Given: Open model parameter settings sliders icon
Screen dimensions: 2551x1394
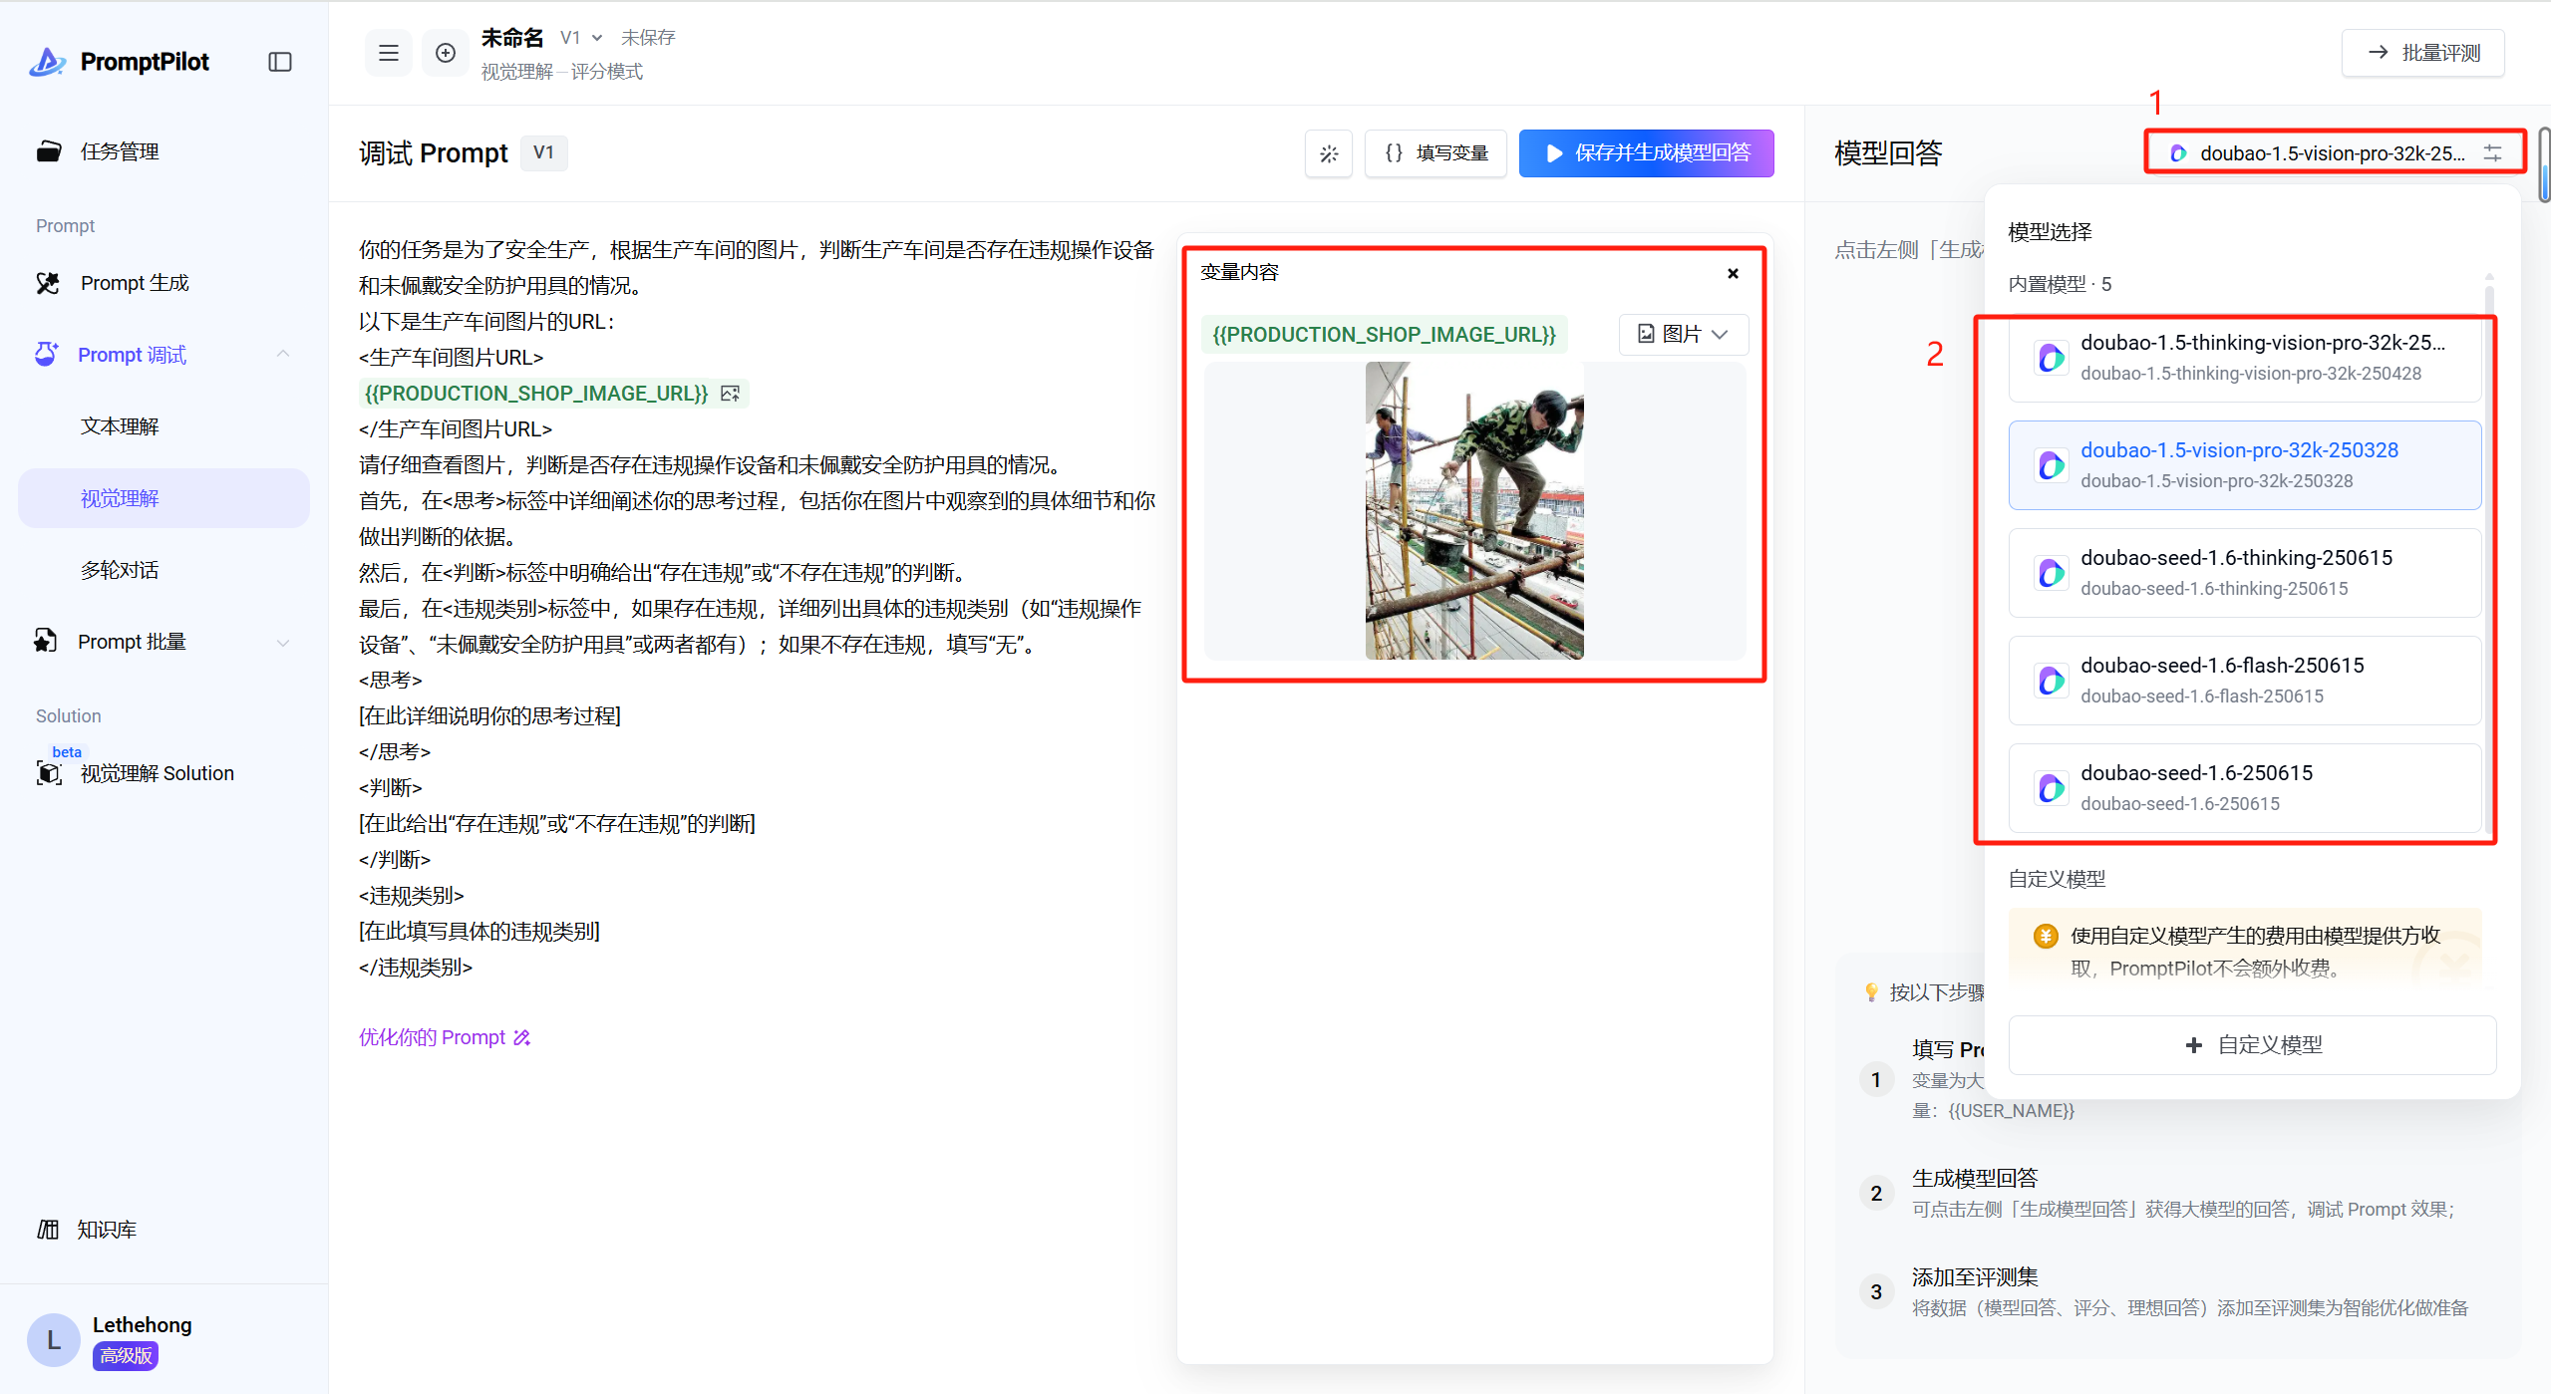Looking at the screenshot, I should point(2493,153).
